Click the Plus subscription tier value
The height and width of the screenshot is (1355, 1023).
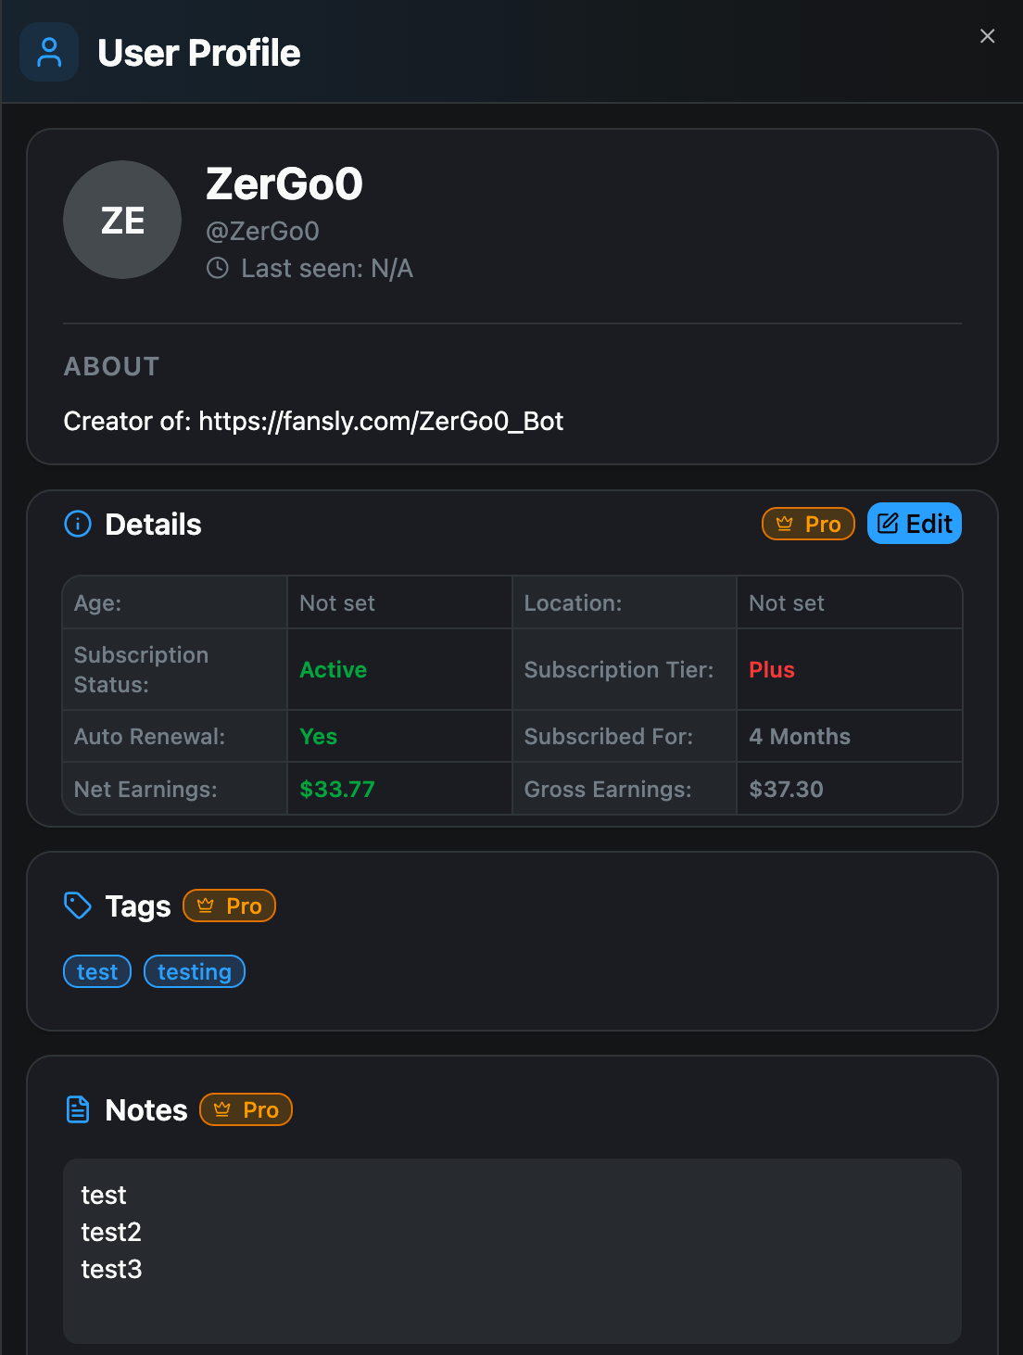(772, 669)
